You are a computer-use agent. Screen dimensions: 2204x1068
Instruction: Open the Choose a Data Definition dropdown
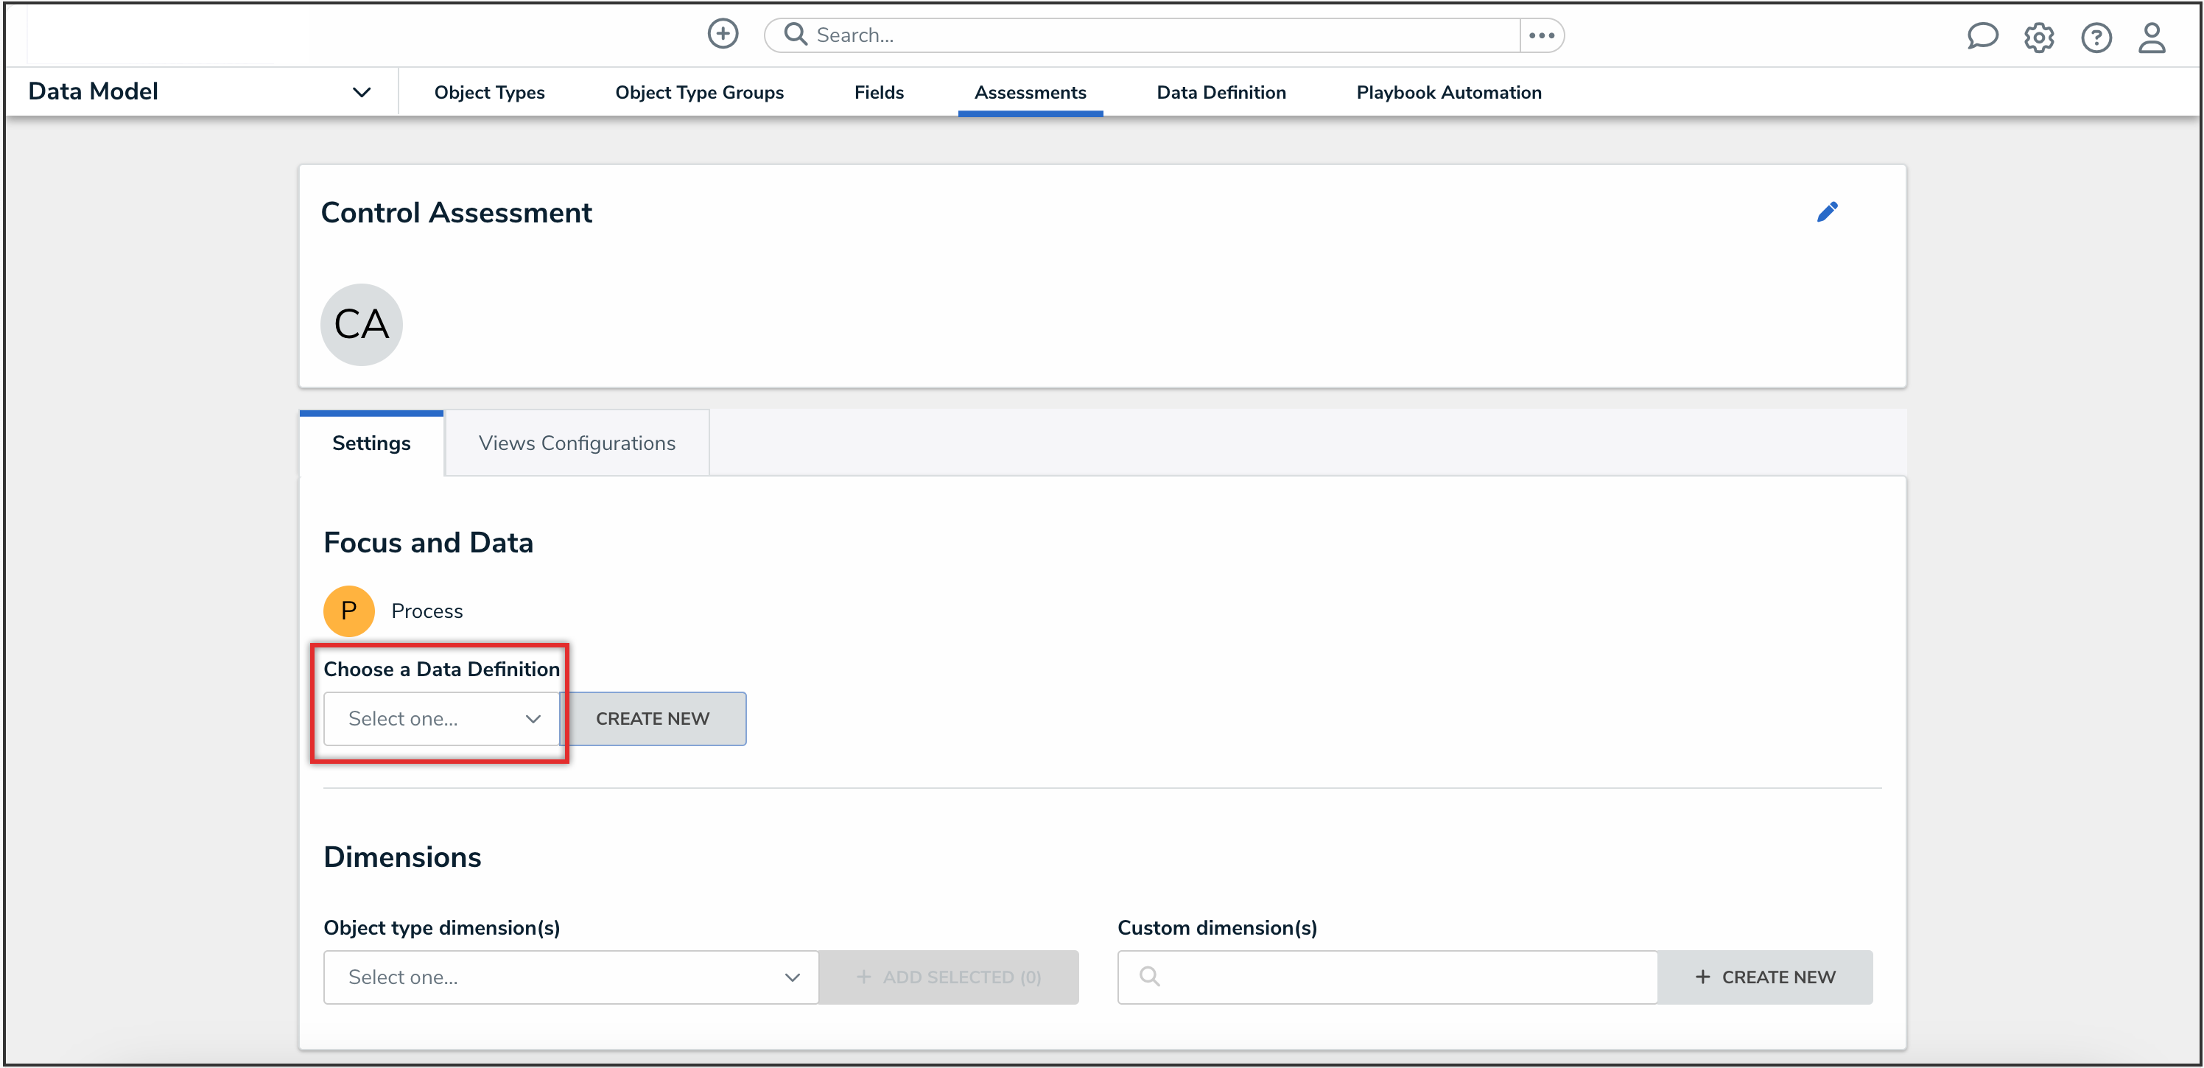click(x=441, y=718)
